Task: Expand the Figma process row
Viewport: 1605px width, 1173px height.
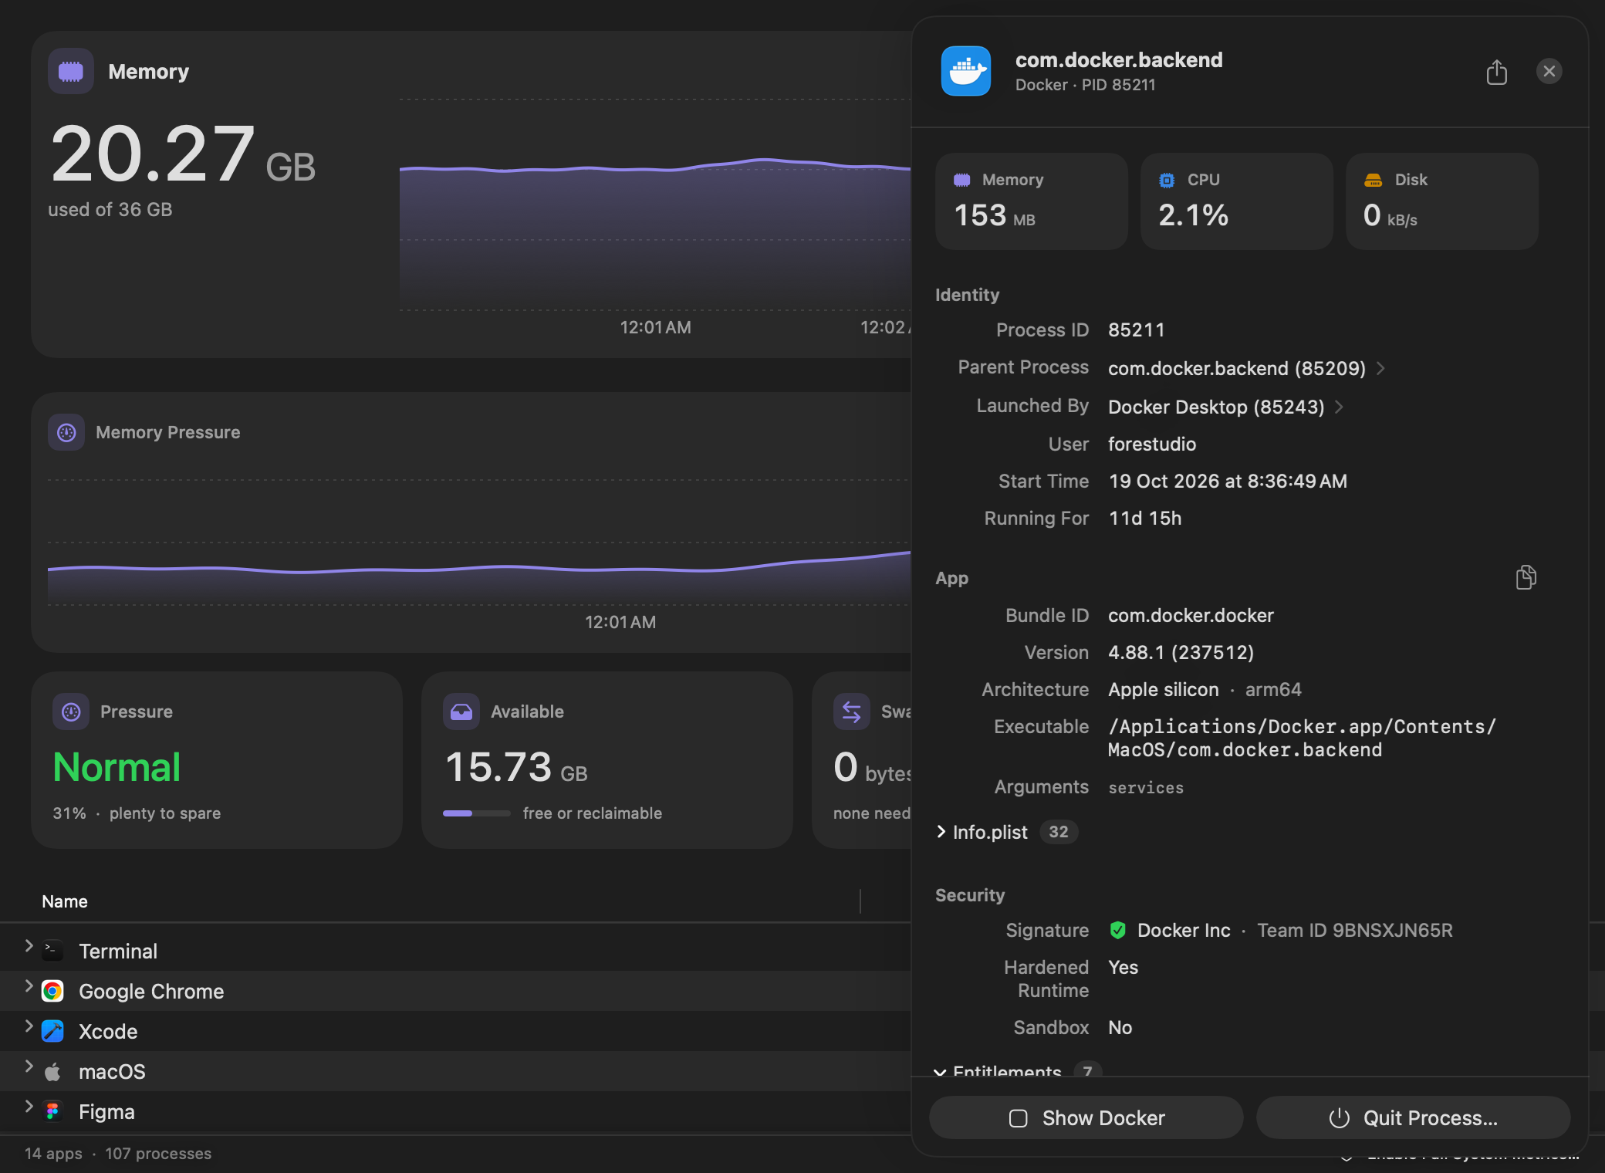Action: click(29, 1107)
